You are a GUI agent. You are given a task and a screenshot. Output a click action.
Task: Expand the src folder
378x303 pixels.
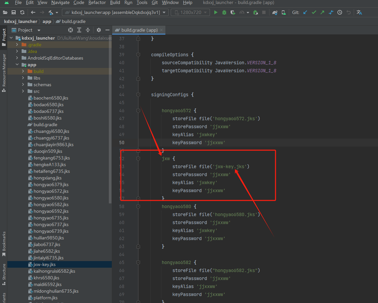[23, 91]
